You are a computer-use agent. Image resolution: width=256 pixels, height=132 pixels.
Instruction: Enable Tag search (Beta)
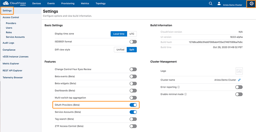pos(133,119)
